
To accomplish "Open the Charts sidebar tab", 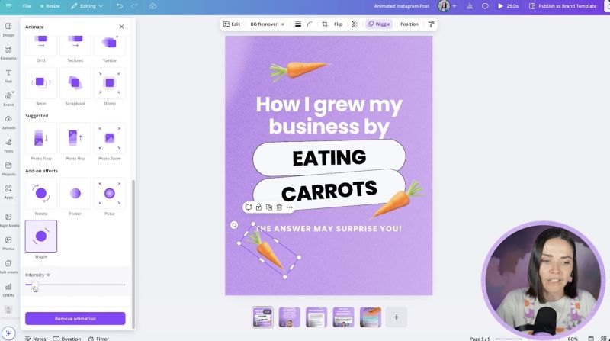I will (8, 290).
